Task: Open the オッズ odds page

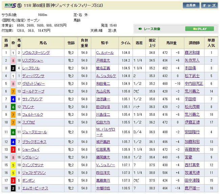Action: (x=209, y=5)
